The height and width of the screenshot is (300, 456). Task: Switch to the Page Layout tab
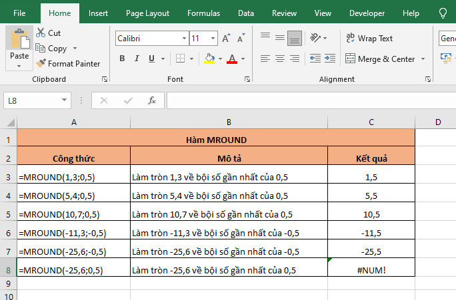pos(147,13)
